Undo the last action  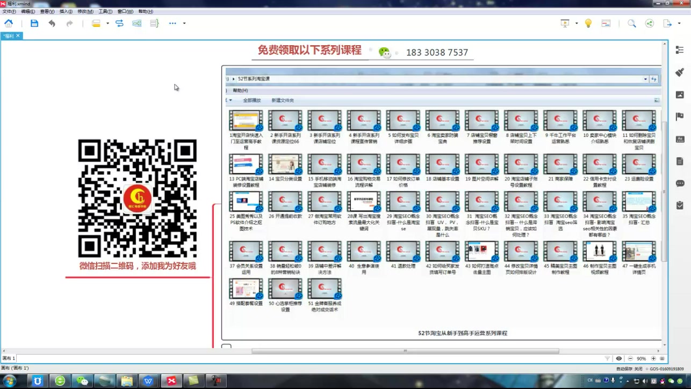click(x=52, y=23)
